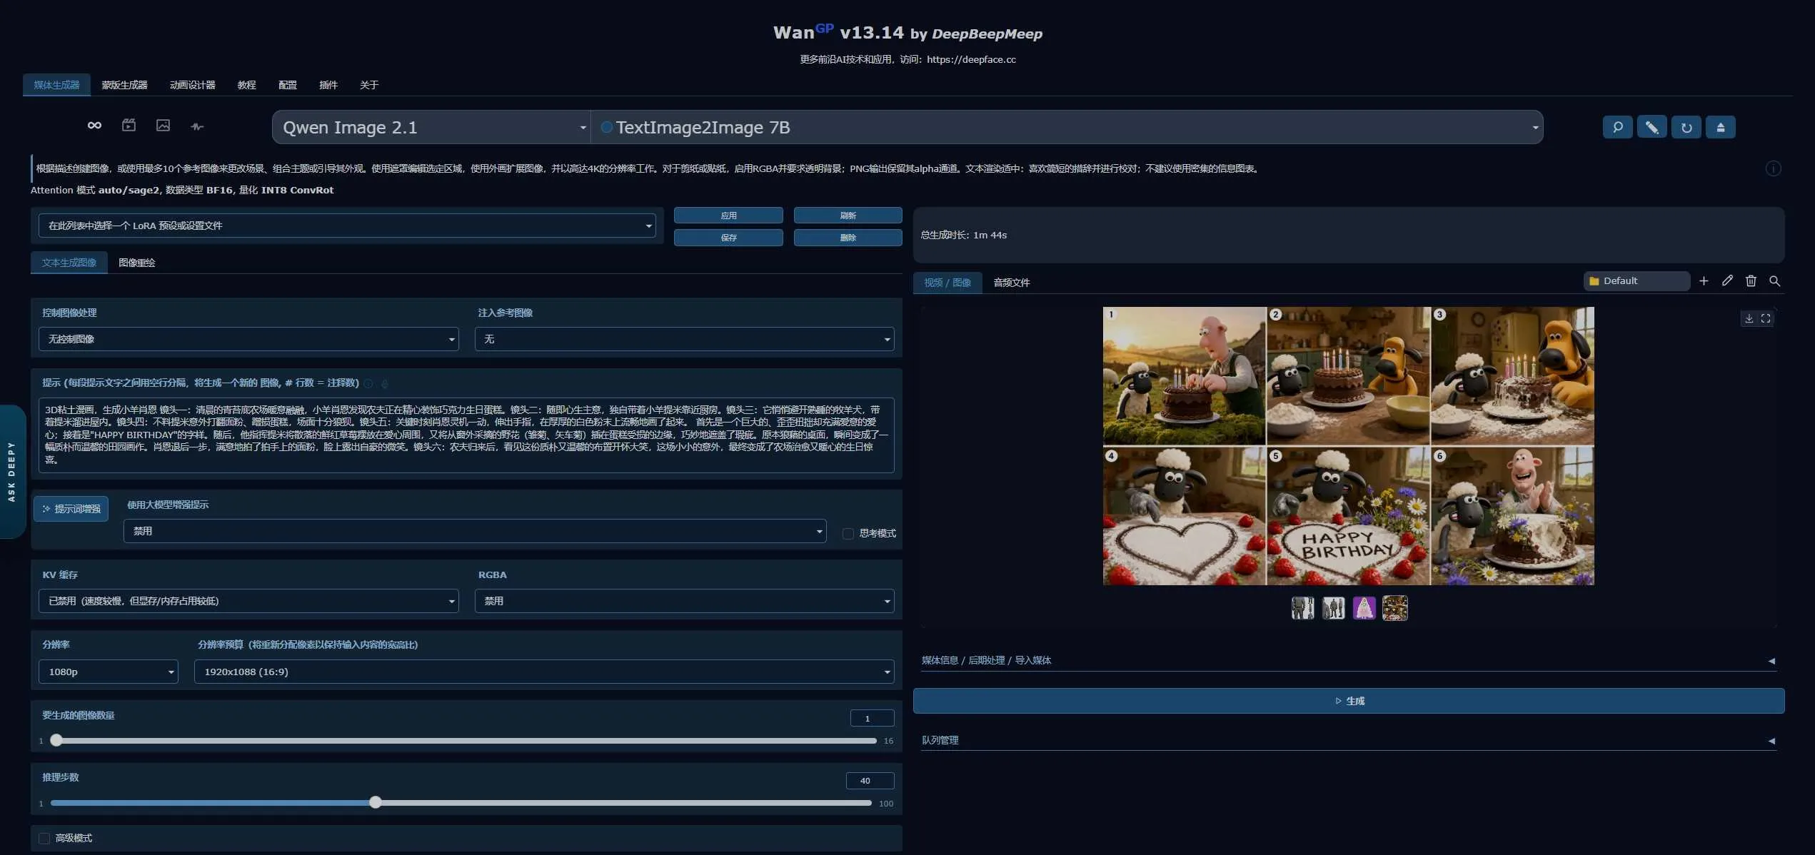Click the eject/unload model button

1721,127
